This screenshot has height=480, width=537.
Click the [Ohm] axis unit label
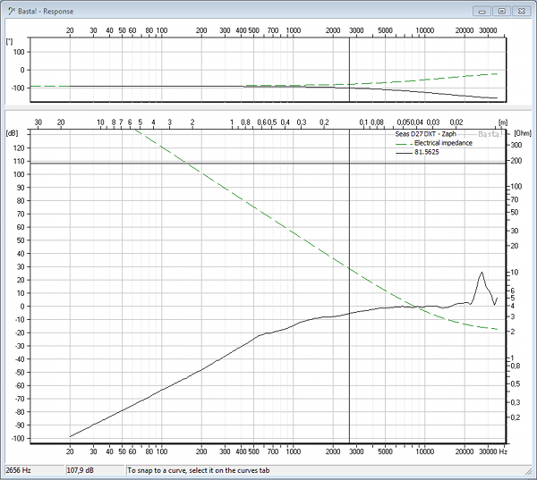pos(523,132)
